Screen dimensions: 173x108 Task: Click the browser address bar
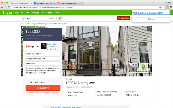tap(85, 7)
